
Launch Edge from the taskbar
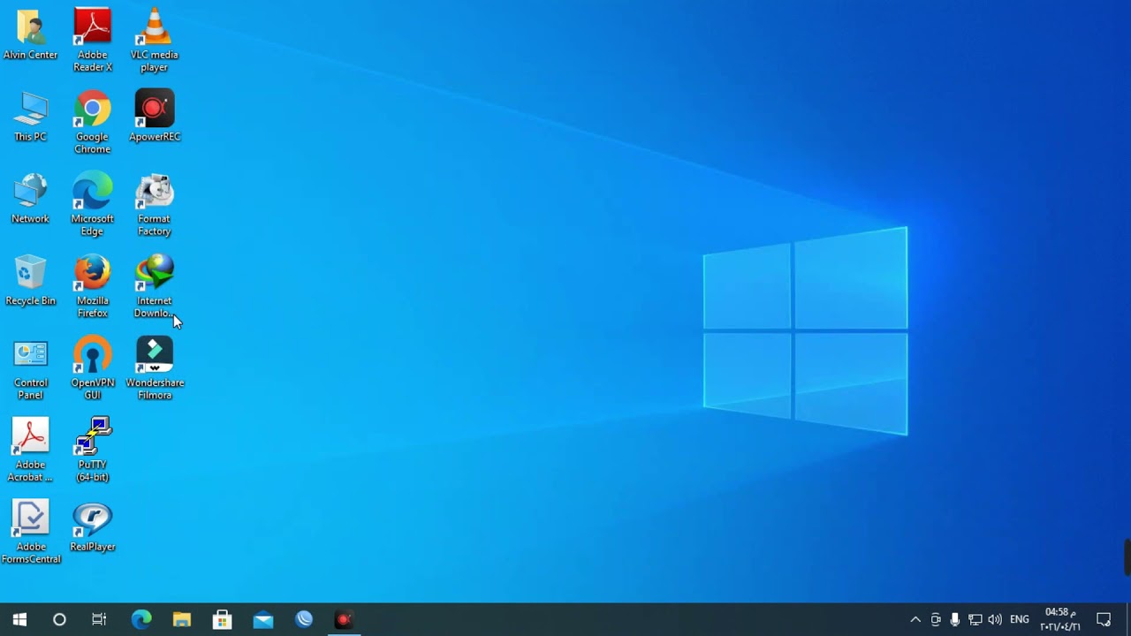tap(141, 619)
